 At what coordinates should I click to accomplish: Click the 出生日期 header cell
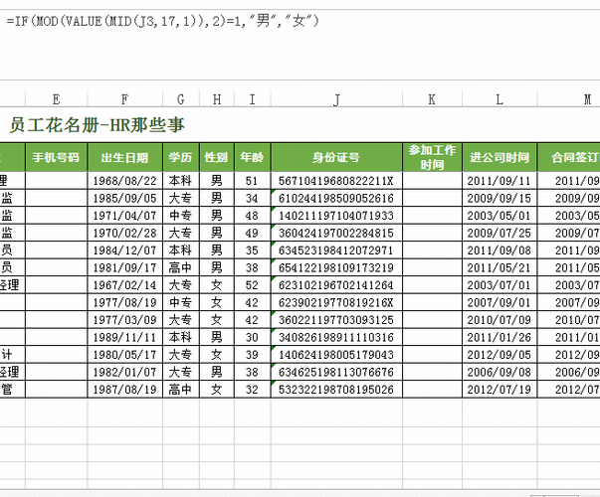(125, 157)
